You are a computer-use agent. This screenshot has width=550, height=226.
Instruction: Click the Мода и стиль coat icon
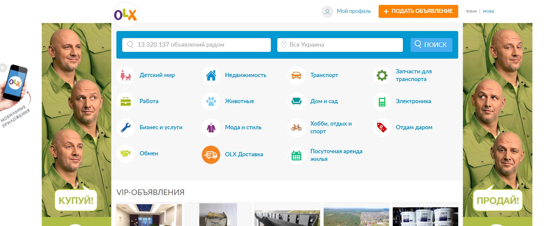coord(211,127)
